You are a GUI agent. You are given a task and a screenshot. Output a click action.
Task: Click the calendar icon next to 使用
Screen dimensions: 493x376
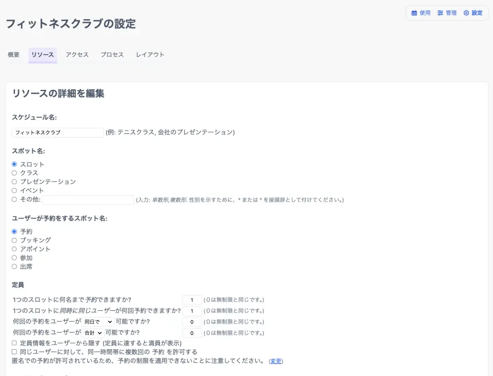[414, 13]
